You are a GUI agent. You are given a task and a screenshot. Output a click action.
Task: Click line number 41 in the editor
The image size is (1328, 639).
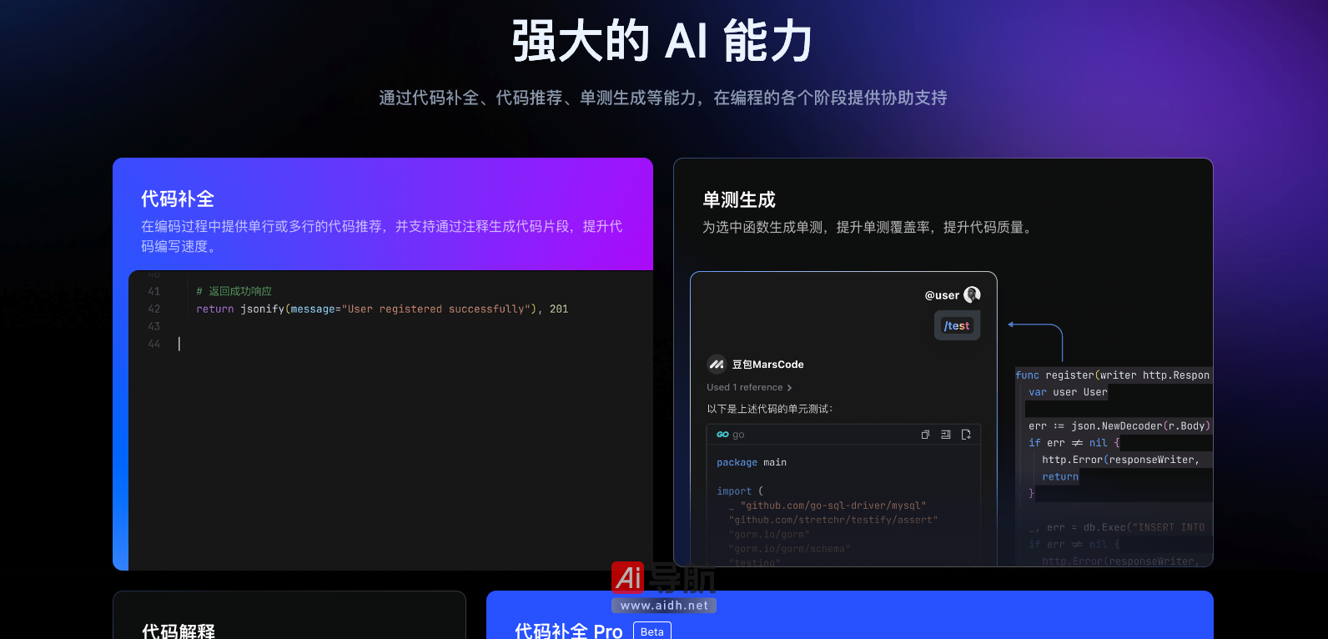pyautogui.click(x=153, y=291)
